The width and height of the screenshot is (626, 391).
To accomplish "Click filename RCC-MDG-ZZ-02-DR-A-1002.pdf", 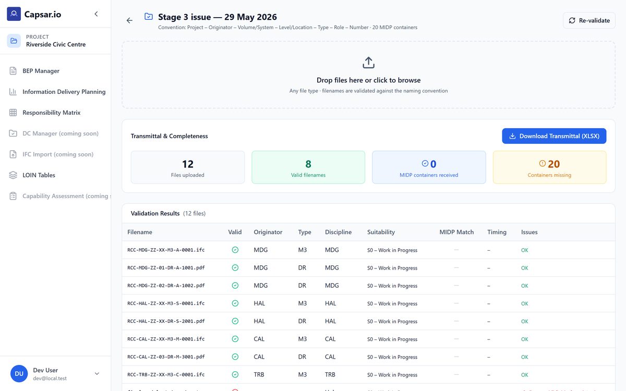I will coord(166,286).
